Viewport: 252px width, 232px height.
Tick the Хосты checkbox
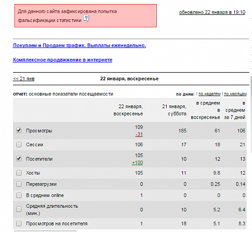[19, 172]
